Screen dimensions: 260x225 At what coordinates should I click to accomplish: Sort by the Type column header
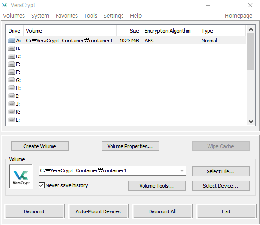(222, 31)
